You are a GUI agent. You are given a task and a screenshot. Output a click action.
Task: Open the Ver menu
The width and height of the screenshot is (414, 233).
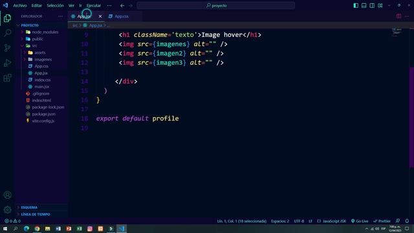tap(71, 6)
